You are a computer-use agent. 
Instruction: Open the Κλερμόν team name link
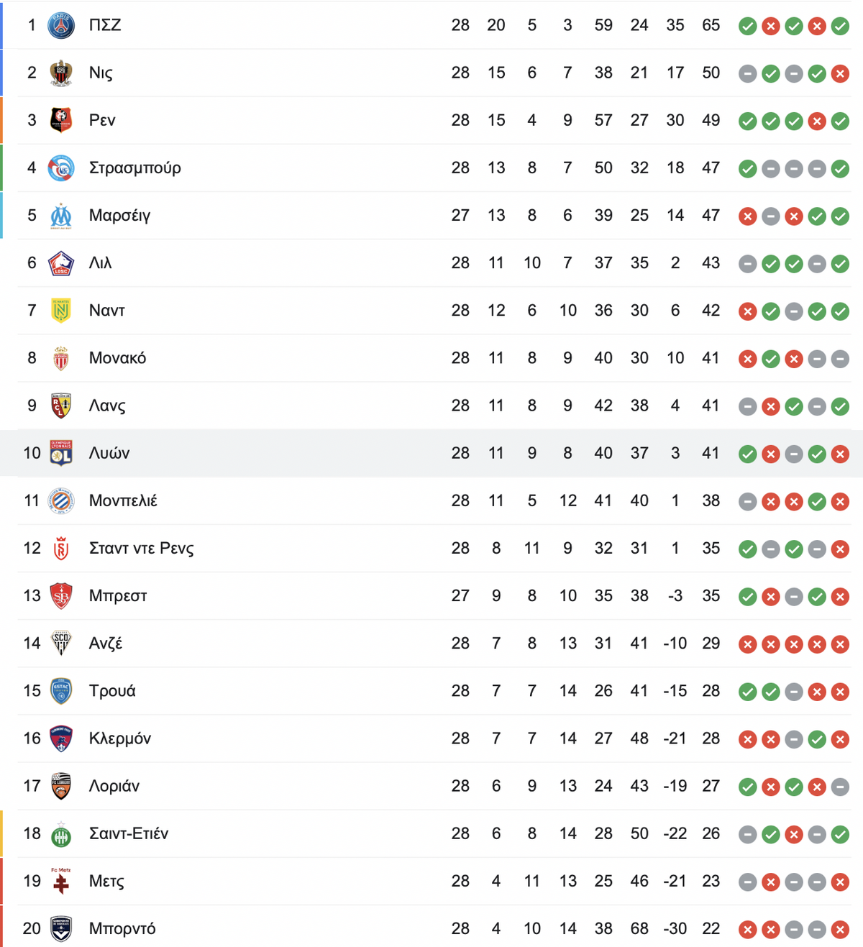120,738
